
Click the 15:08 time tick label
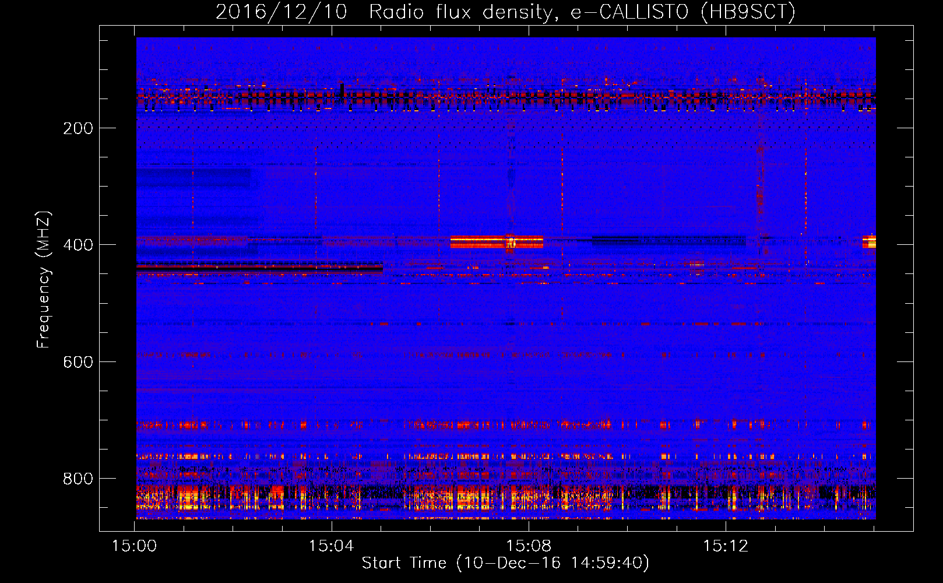click(529, 546)
